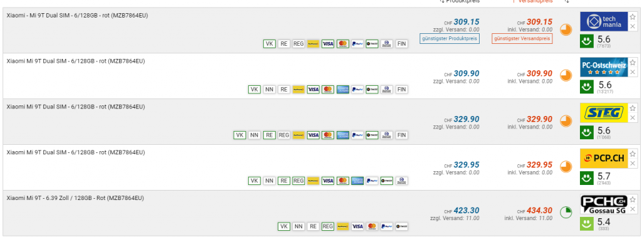Favorite the STEG offer with the star
Viewport: 642px width, 237px height.
click(x=633, y=108)
